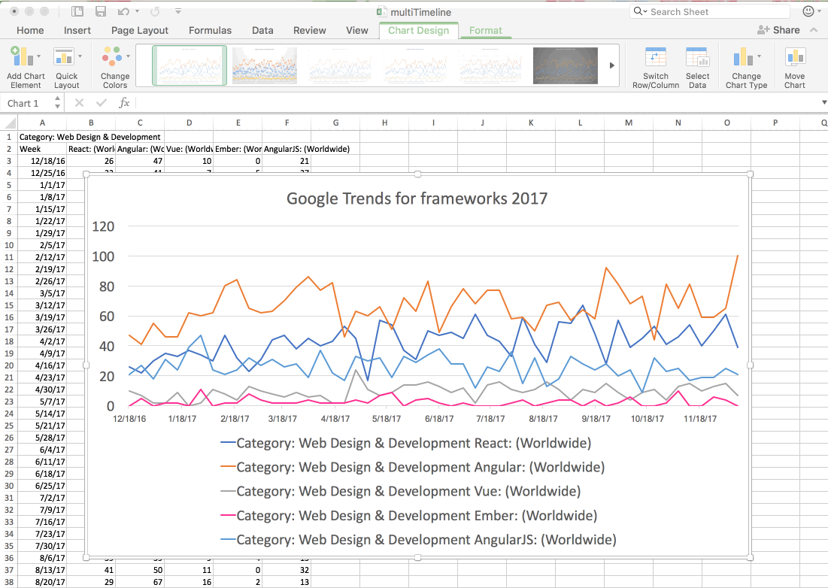Click the Redo icon
The image size is (828, 588).
(x=155, y=11)
